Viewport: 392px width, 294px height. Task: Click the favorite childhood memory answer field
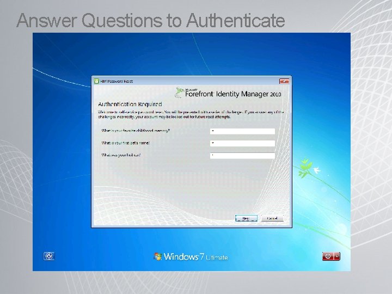242,131
